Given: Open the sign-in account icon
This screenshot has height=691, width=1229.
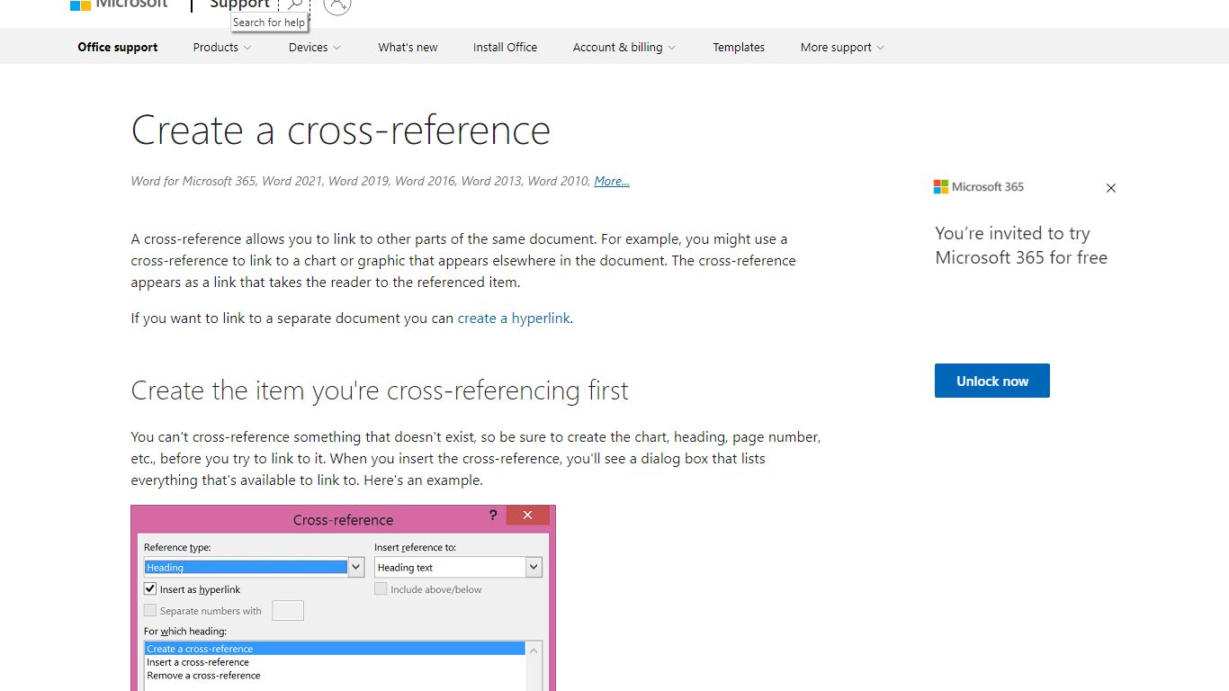Looking at the screenshot, I should click(x=336, y=4).
